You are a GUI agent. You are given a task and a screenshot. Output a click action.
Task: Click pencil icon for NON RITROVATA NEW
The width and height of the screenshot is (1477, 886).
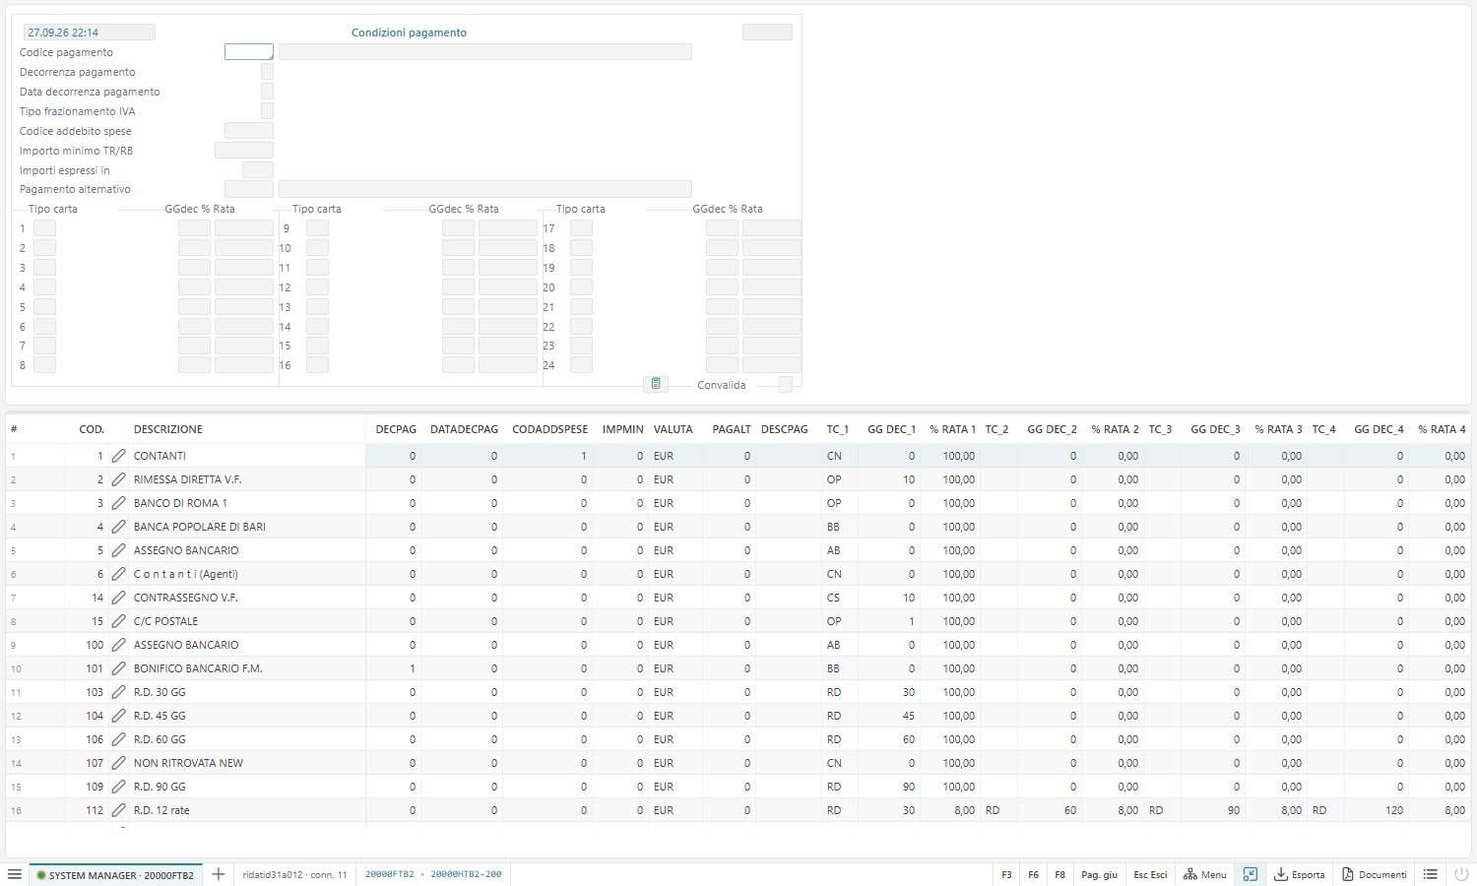119,763
